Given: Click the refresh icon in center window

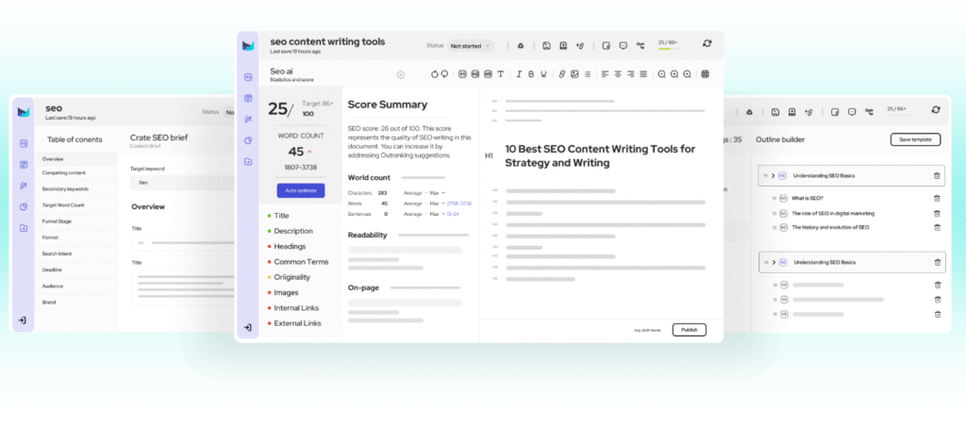Looking at the screenshot, I should 707,43.
